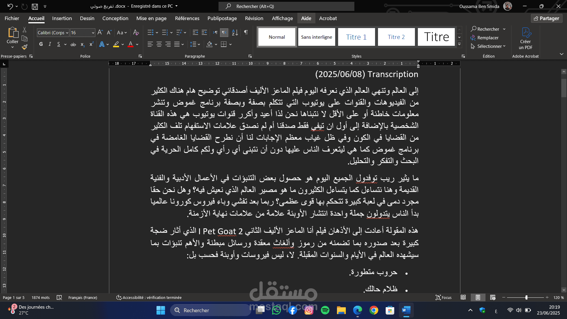Screen dimensions: 567x319
Task: Click the Undo arrow icon
Action: (x=10, y=6)
